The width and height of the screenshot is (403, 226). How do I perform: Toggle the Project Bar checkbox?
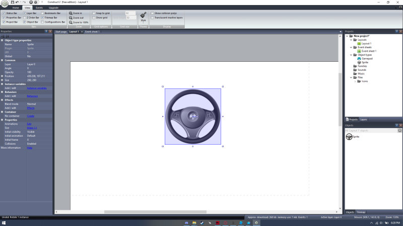pyautogui.click(x=4, y=22)
